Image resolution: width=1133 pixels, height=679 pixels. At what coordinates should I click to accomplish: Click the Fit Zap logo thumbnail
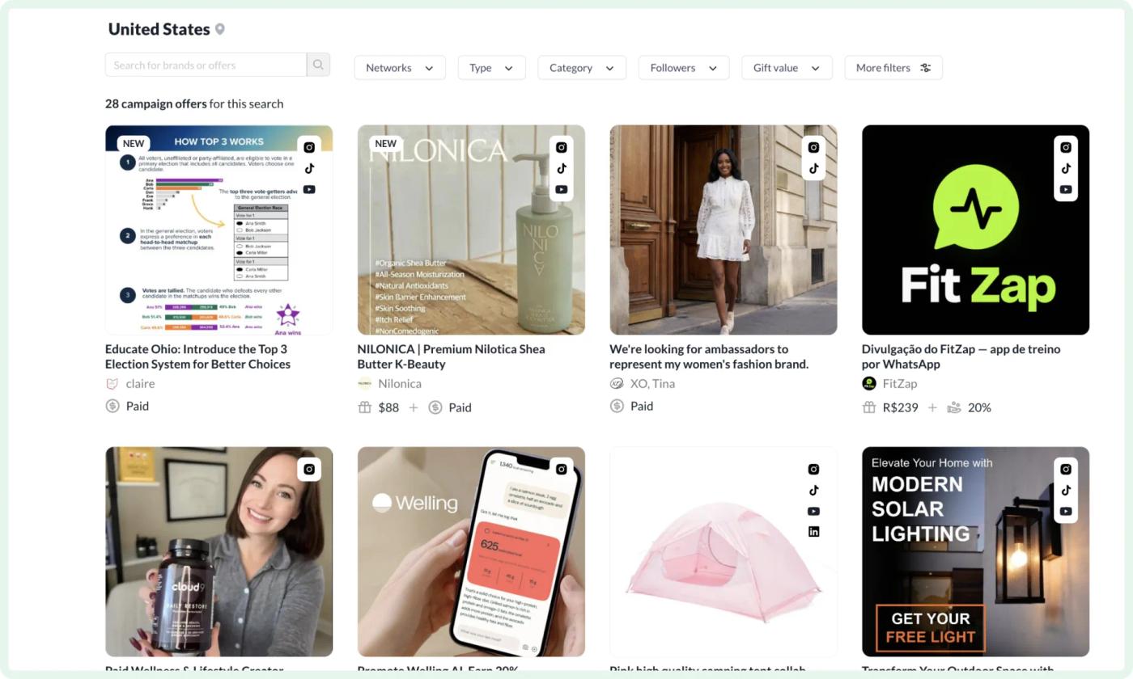coord(975,230)
